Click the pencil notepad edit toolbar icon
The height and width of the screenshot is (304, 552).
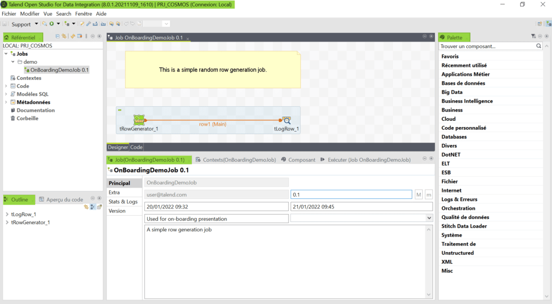[x=82, y=24]
